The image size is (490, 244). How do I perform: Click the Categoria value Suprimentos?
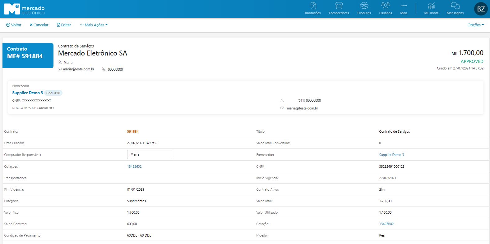pyautogui.click(x=136, y=201)
